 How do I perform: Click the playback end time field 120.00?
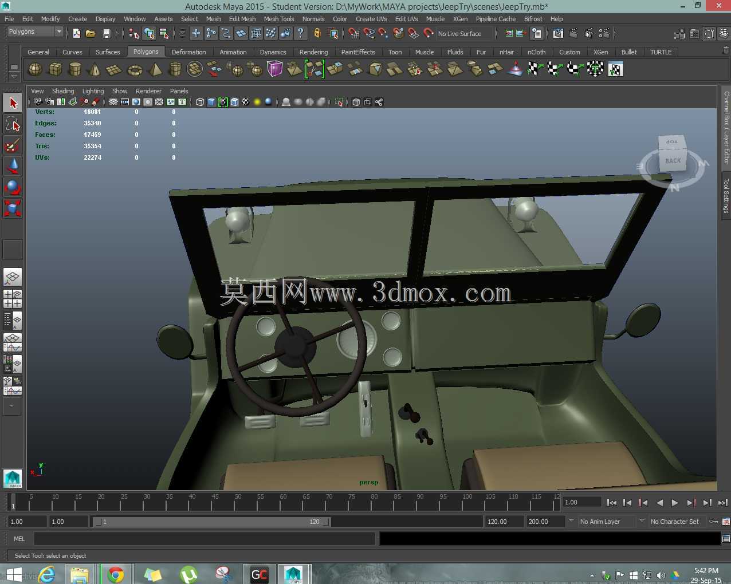point(504,522)
